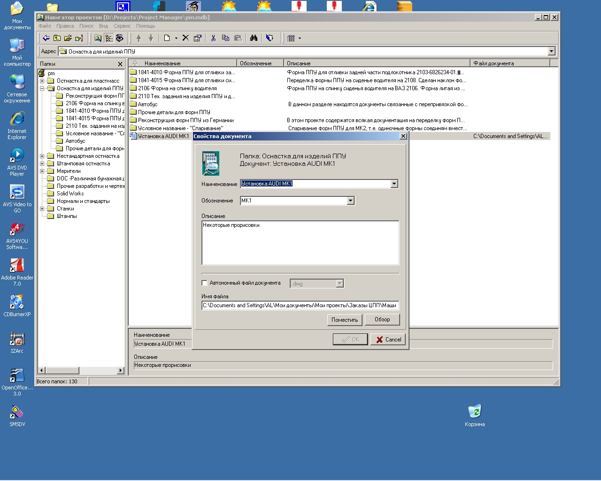The height and width of the screenshot is (481, 601).
Task: Click the copy toolbar icon
Action: (x=225, y=38)
